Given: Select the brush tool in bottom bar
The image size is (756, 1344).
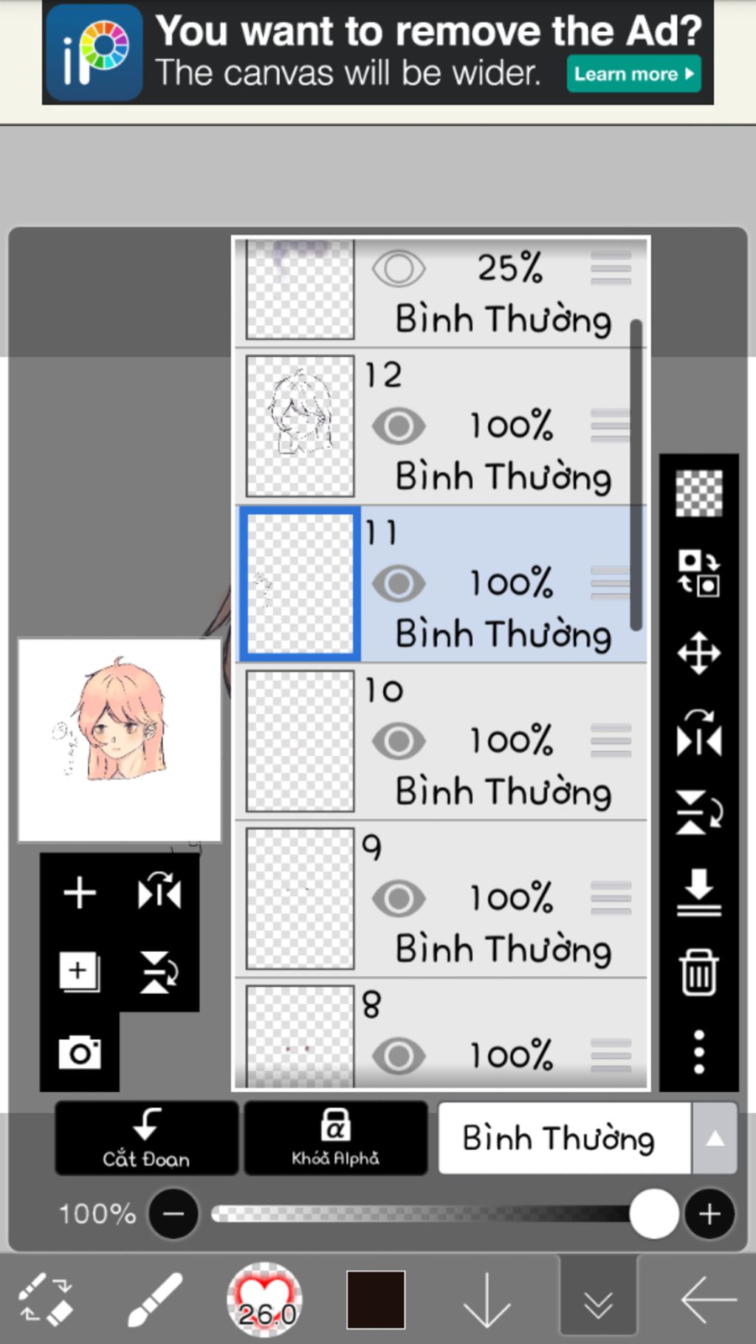Looking at the screenshot, I should (155, 1300).
